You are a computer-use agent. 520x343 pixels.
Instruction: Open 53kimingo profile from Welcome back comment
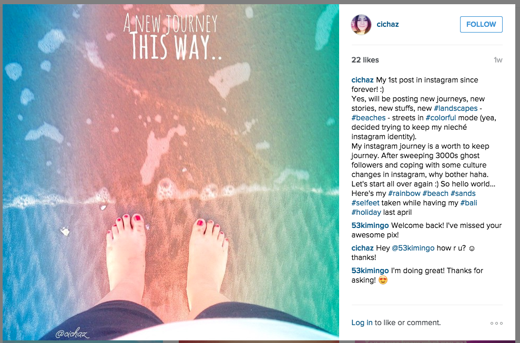[x=370, y=225]
